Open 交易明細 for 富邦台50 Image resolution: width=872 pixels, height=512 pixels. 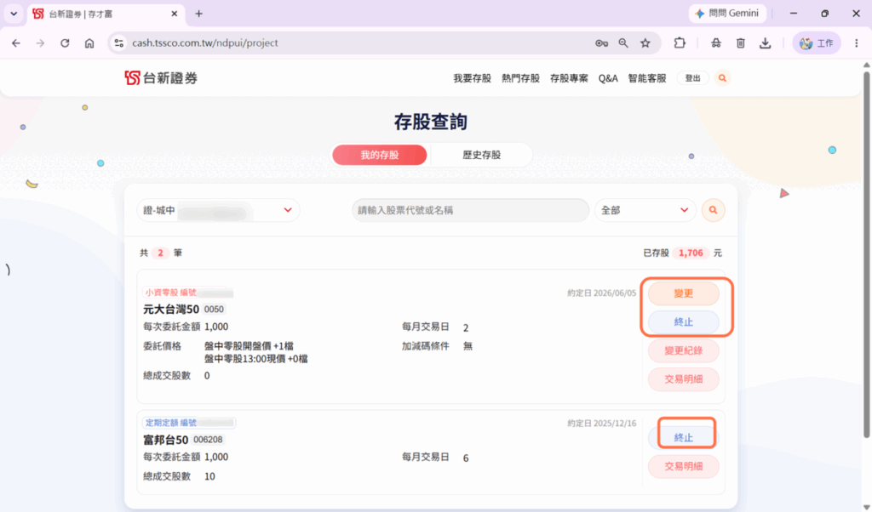pos(684,466)
